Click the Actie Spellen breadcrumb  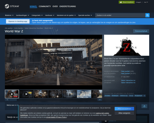pyautogui.click(x=18, y=28)
